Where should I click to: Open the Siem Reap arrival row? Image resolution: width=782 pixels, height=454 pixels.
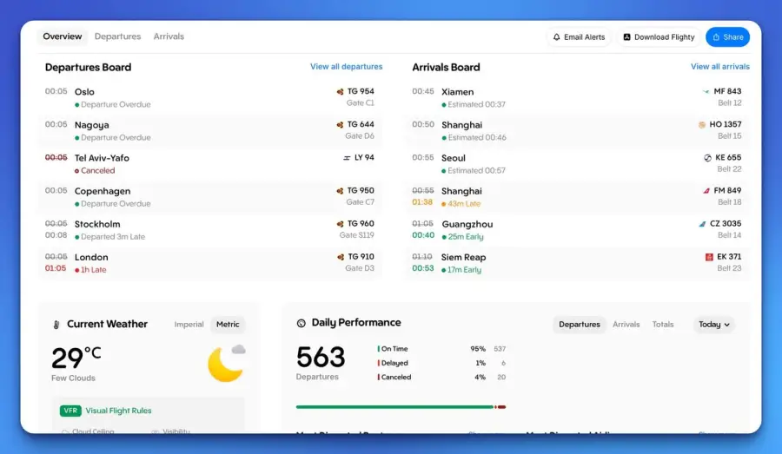[x=577, y=263]
